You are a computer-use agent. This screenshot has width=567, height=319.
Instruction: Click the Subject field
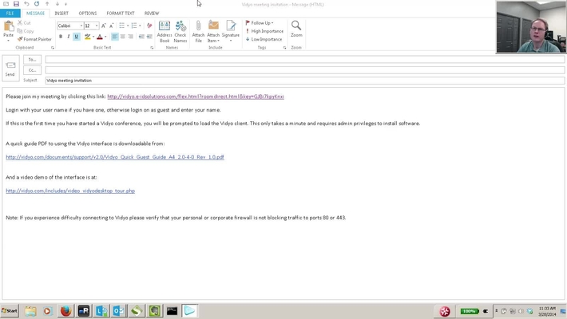305,81
